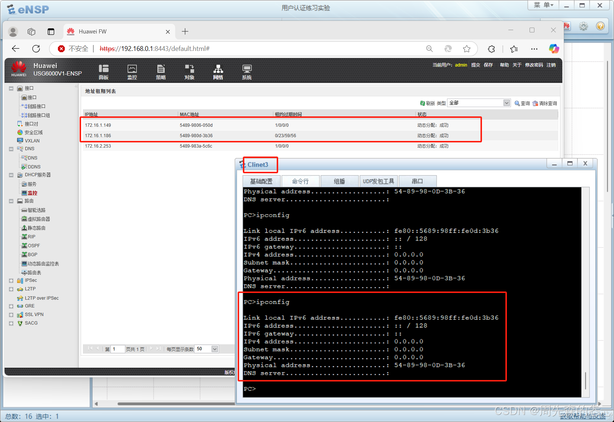The width and height of the screenshot is (614, 422).
Task: Open the Copilot icon in browser
Action: click(554, 49)
